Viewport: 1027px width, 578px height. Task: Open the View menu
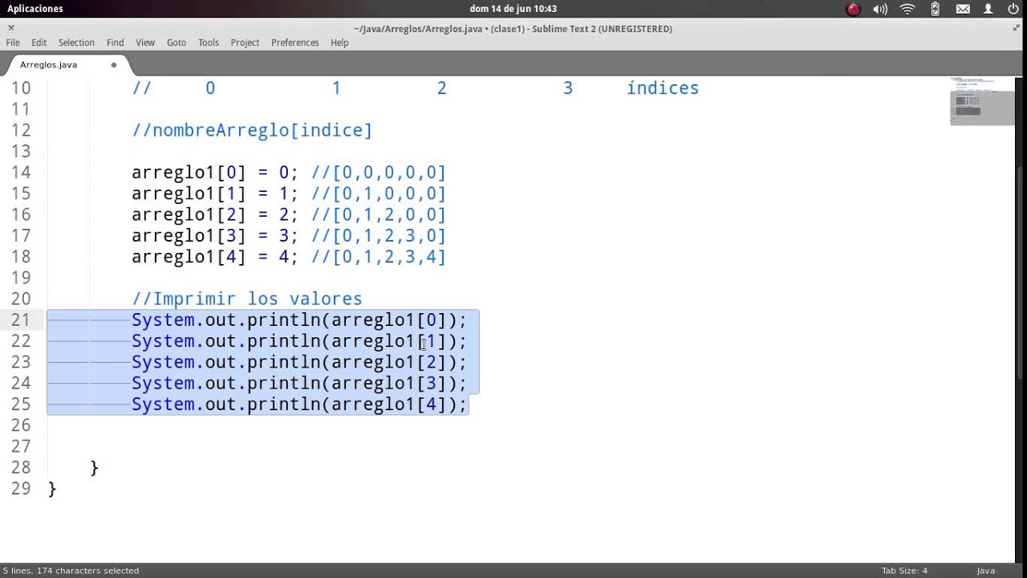(145, 43)
